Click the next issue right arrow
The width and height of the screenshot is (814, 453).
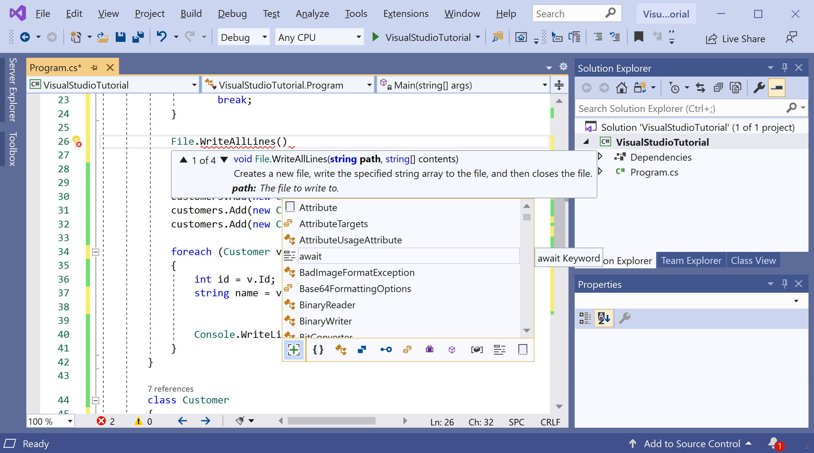[x=206, y=421]
